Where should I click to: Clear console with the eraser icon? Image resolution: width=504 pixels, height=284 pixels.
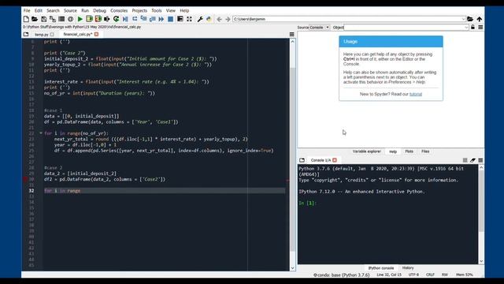coord(472,160)
